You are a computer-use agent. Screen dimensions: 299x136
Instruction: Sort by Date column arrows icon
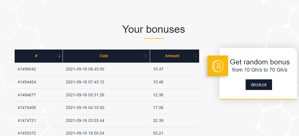point(145,56)
